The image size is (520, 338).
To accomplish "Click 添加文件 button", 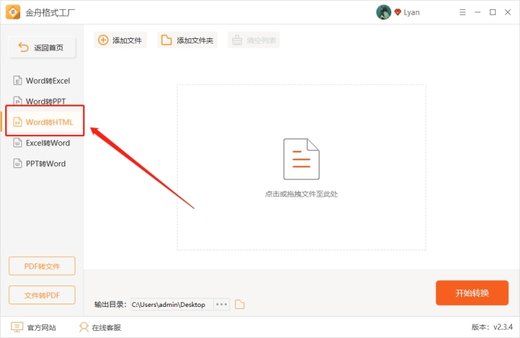I will (120, 40).
